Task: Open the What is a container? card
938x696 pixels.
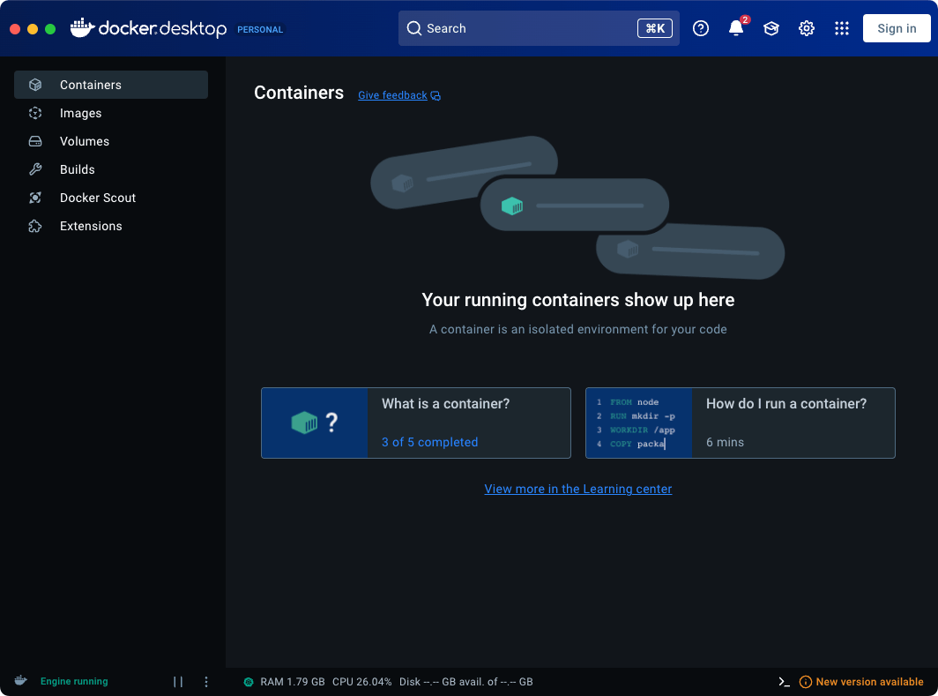Action: click(x=416, y=423)
